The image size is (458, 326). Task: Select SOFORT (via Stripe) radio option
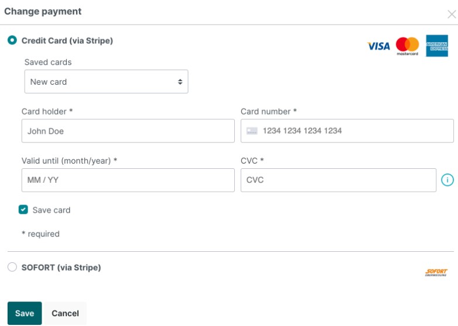[x=12, y=268]
